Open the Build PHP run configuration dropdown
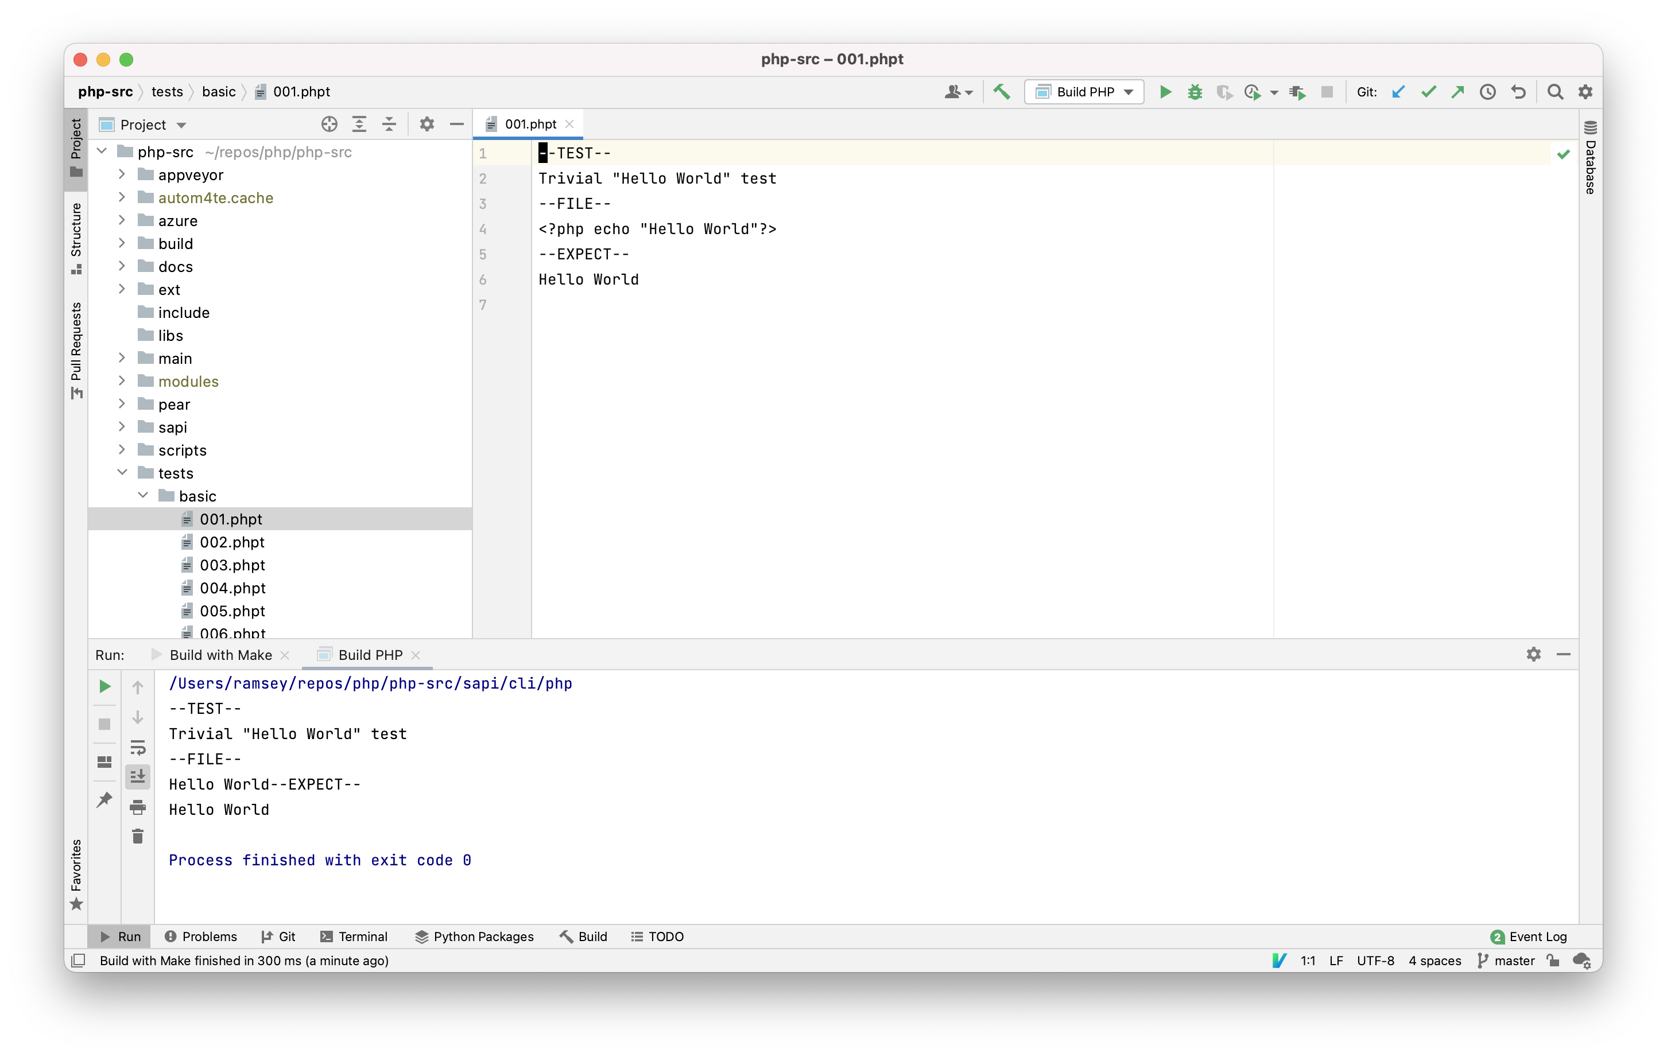This screenshot has height=1057, width=1667. 1083,92
